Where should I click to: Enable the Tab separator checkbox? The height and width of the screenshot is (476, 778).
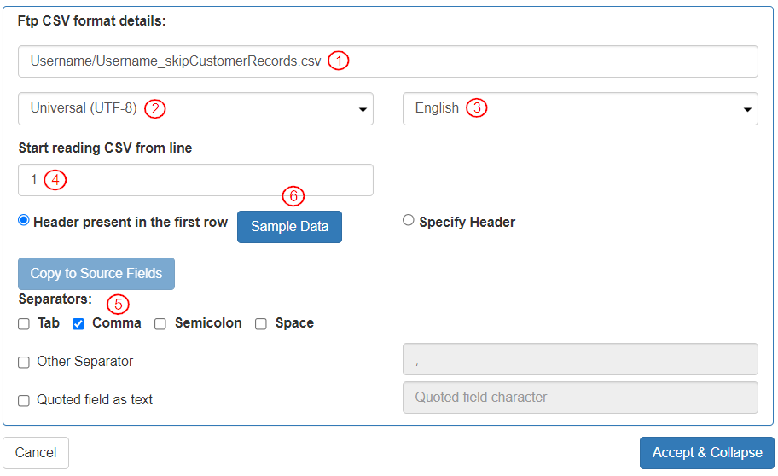24,324
